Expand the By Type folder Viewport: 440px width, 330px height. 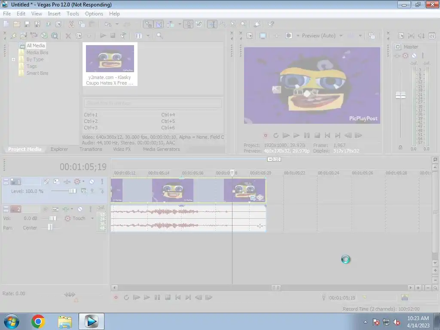[x=13, y=59]
